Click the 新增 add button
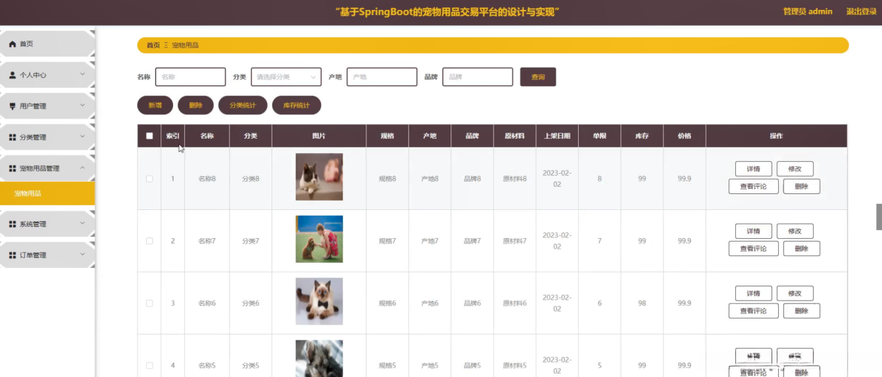The image size is (882, 377). click(x=155, y=105)
